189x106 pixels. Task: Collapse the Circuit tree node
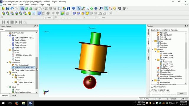(x=7, y=72)
